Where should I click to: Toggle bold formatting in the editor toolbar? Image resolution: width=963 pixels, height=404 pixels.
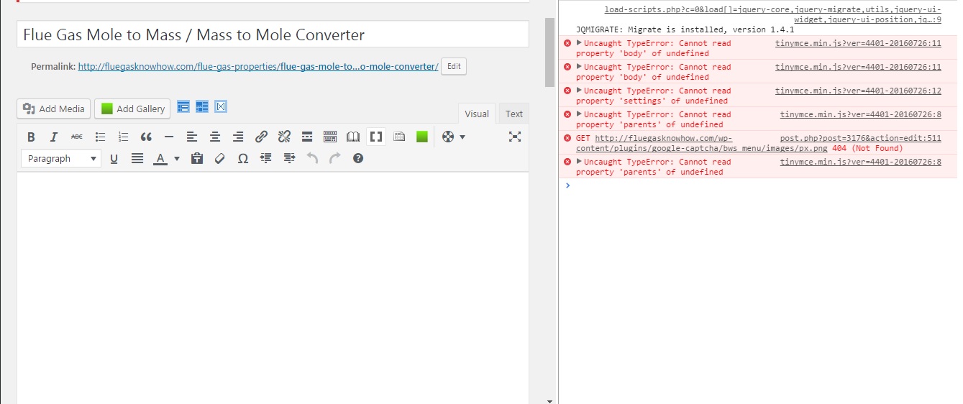(x=31, y=137)
